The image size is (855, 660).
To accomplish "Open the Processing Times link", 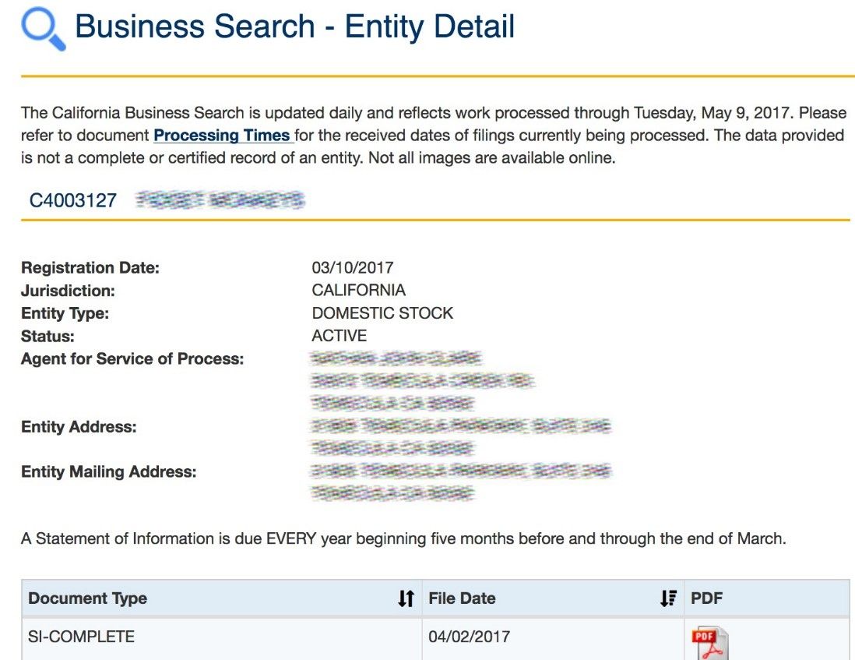I will point(223,136).
